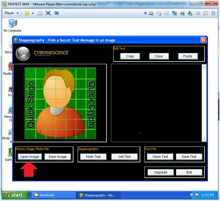Click the Exit button

point(189,172)
